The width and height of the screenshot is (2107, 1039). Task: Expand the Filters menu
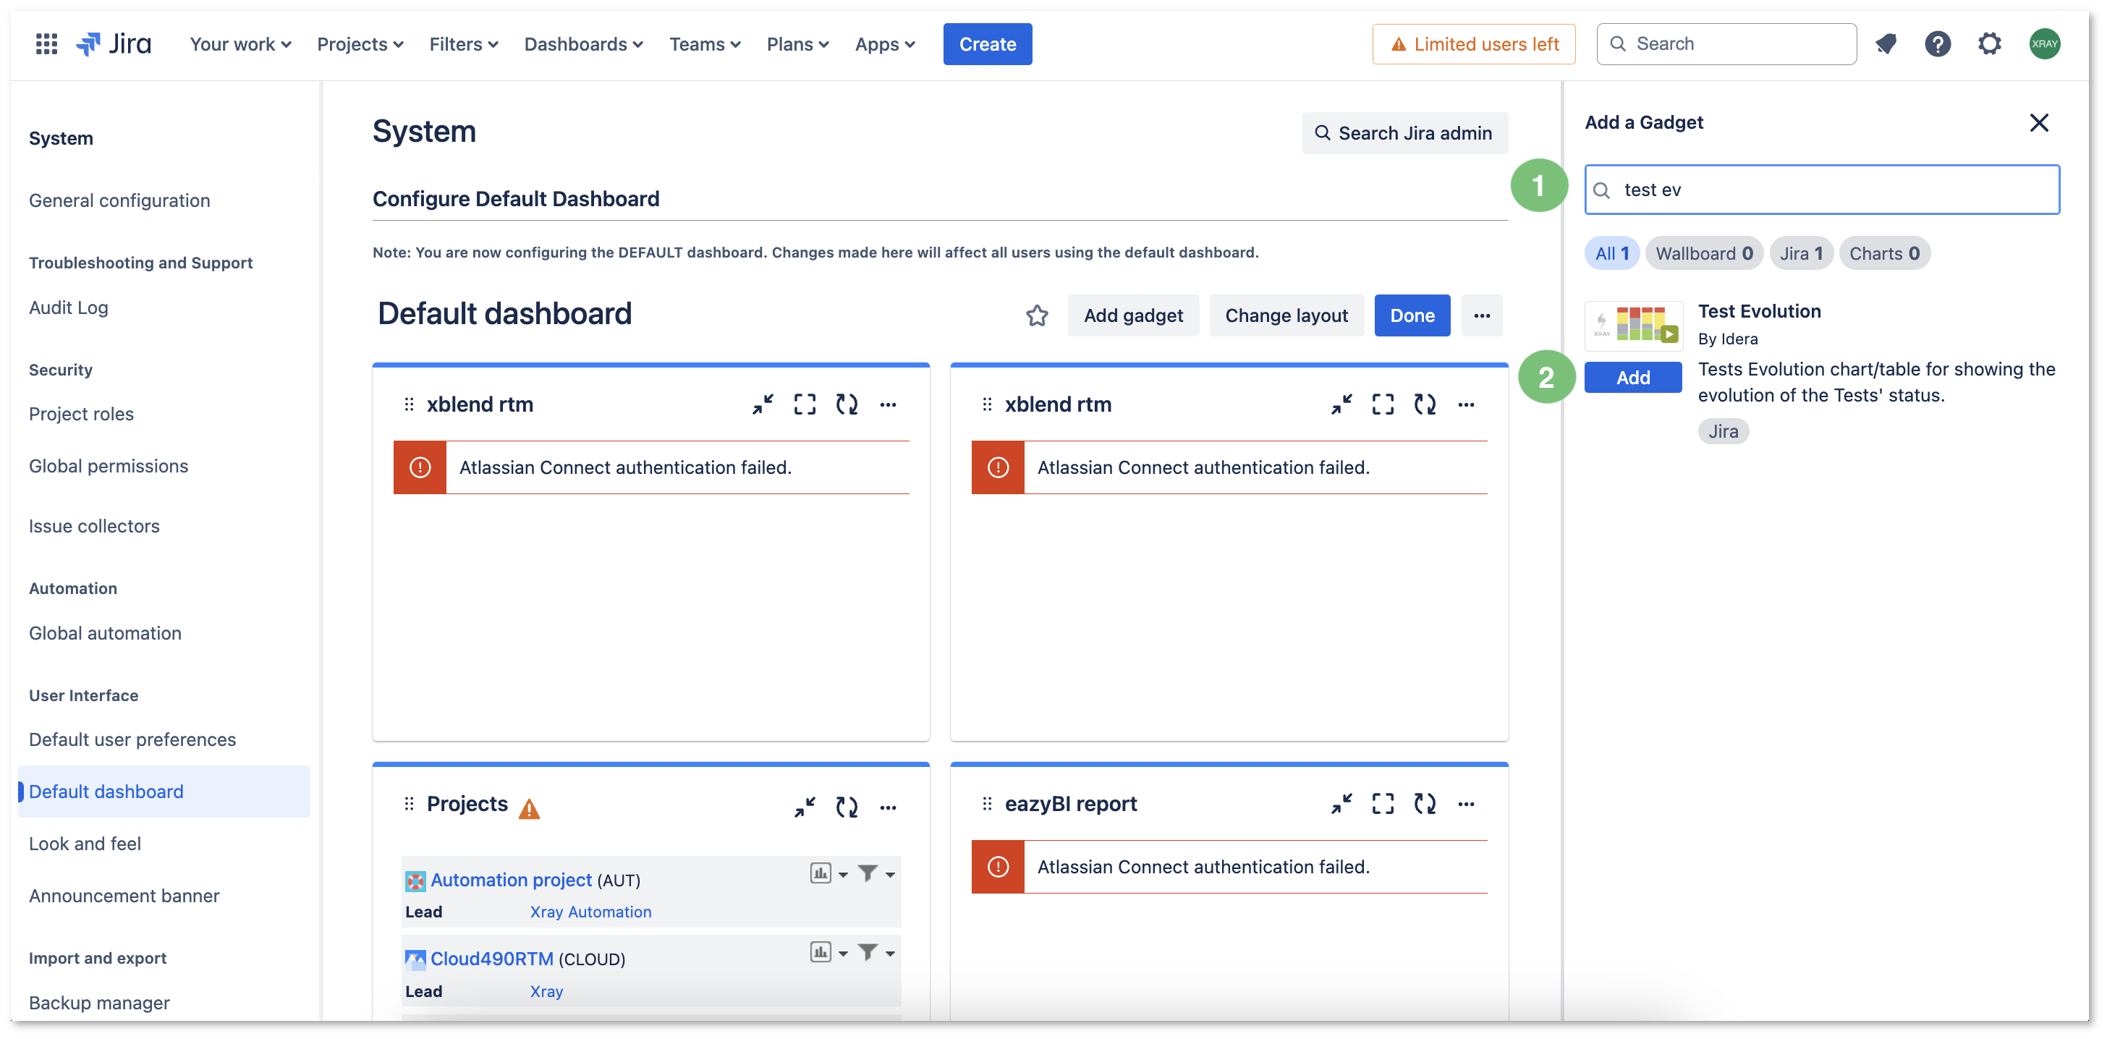(x=464, y=44)
